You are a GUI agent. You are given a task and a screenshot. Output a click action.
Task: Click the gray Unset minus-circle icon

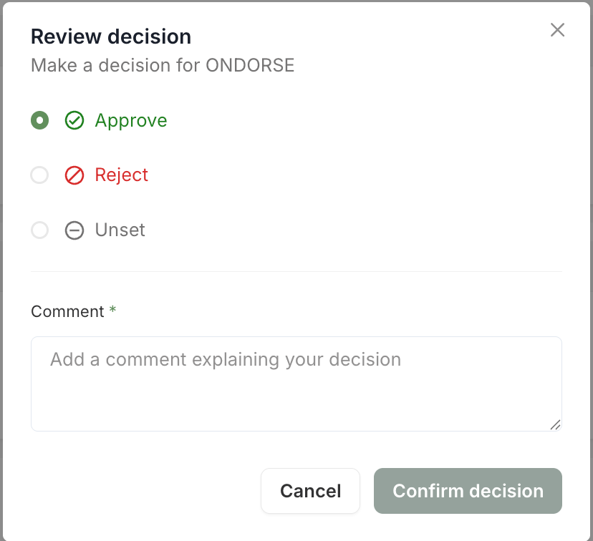point(74,230)
